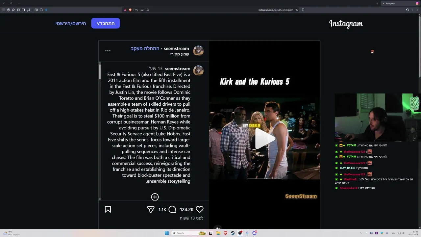Open the three-dots more options menu
Image resolution: width=421 pixels, height=237 pixels.
click(108, 51)
